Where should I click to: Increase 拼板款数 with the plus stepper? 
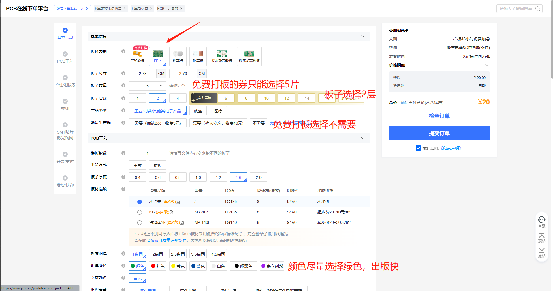click(x=162, y=153)
